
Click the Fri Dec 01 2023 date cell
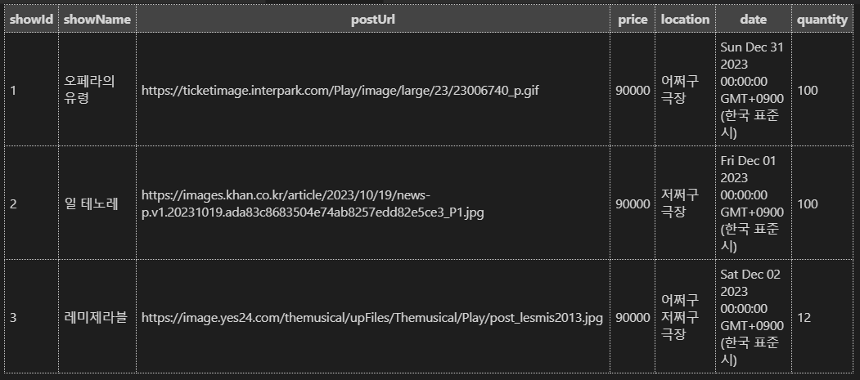pyautogui.click(x=754, y=203)
